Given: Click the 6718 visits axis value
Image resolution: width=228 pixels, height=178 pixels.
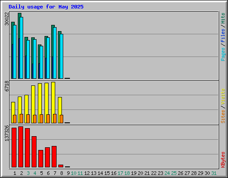Looking at the screenshot, I should coord(7,86).
